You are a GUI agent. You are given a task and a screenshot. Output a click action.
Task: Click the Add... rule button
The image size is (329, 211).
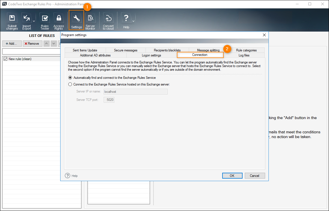12,44
